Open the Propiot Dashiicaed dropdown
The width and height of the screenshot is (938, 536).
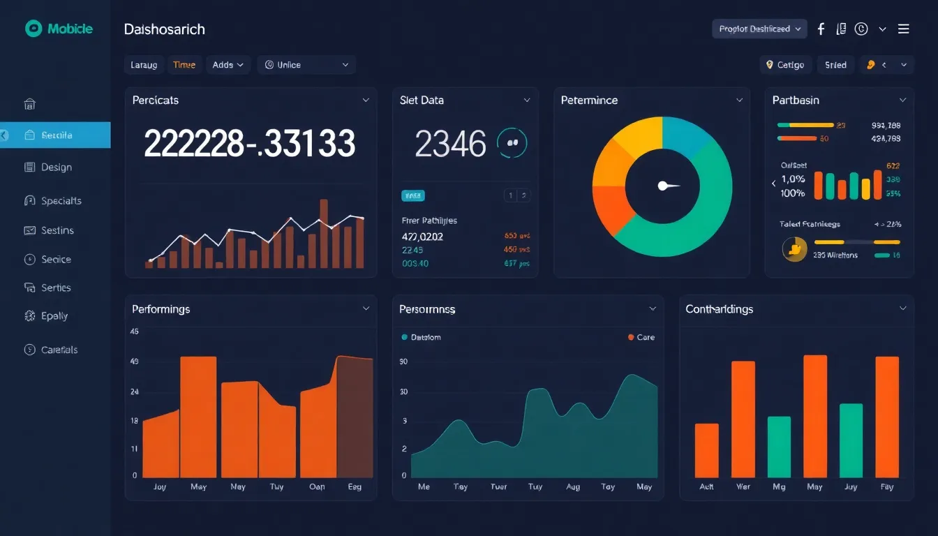(x=759, y=29)
